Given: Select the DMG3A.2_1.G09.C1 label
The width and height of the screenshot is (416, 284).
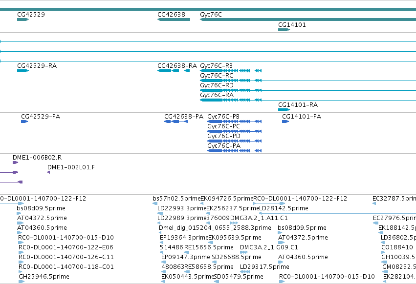Looking at the screenshot, I should tap(269, 247).
